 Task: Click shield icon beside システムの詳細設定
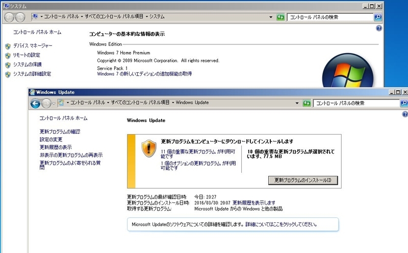pyautogui.click(x=8, y=74)
